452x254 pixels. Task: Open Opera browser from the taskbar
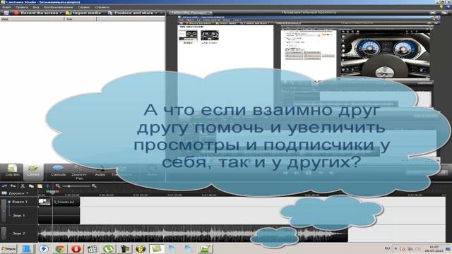[76, 248]
